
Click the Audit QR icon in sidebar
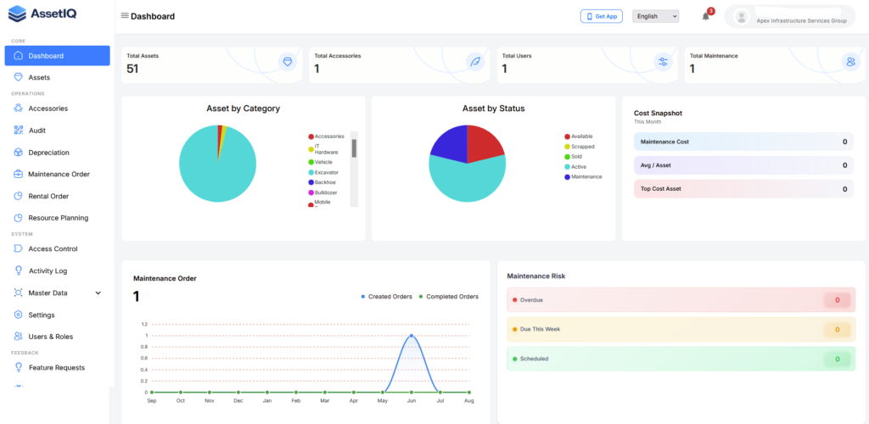pyautogui.click(x=19, y=131)
